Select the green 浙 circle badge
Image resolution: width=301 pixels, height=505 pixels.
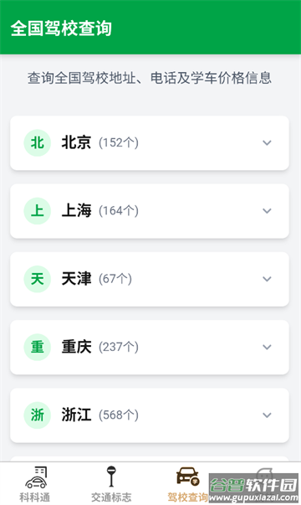click(38, 415)
